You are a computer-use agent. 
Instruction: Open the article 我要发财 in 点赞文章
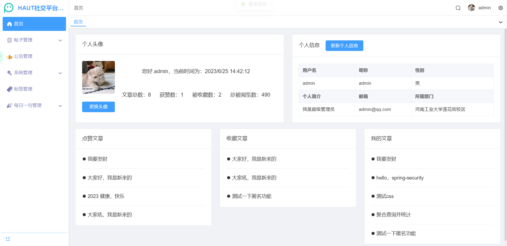coord(97,159)
